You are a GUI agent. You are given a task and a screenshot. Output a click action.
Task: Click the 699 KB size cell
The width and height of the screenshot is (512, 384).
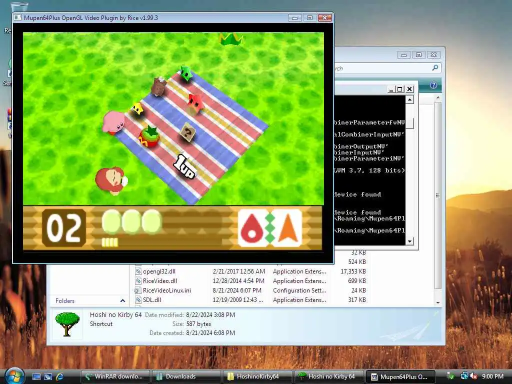(357, 281)
